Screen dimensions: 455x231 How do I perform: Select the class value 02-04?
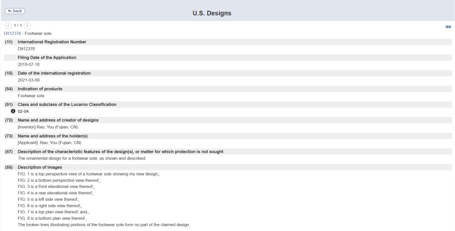pyautogui.click(x=23, y=112)
